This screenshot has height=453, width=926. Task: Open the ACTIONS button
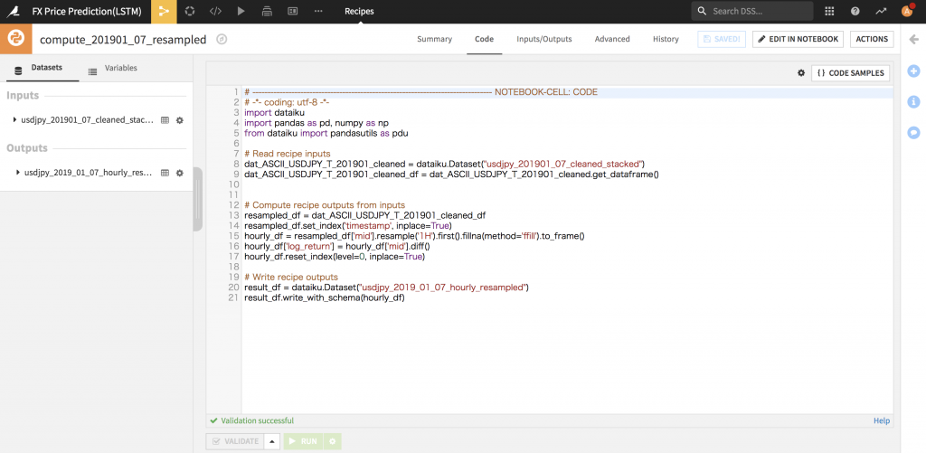872,39
